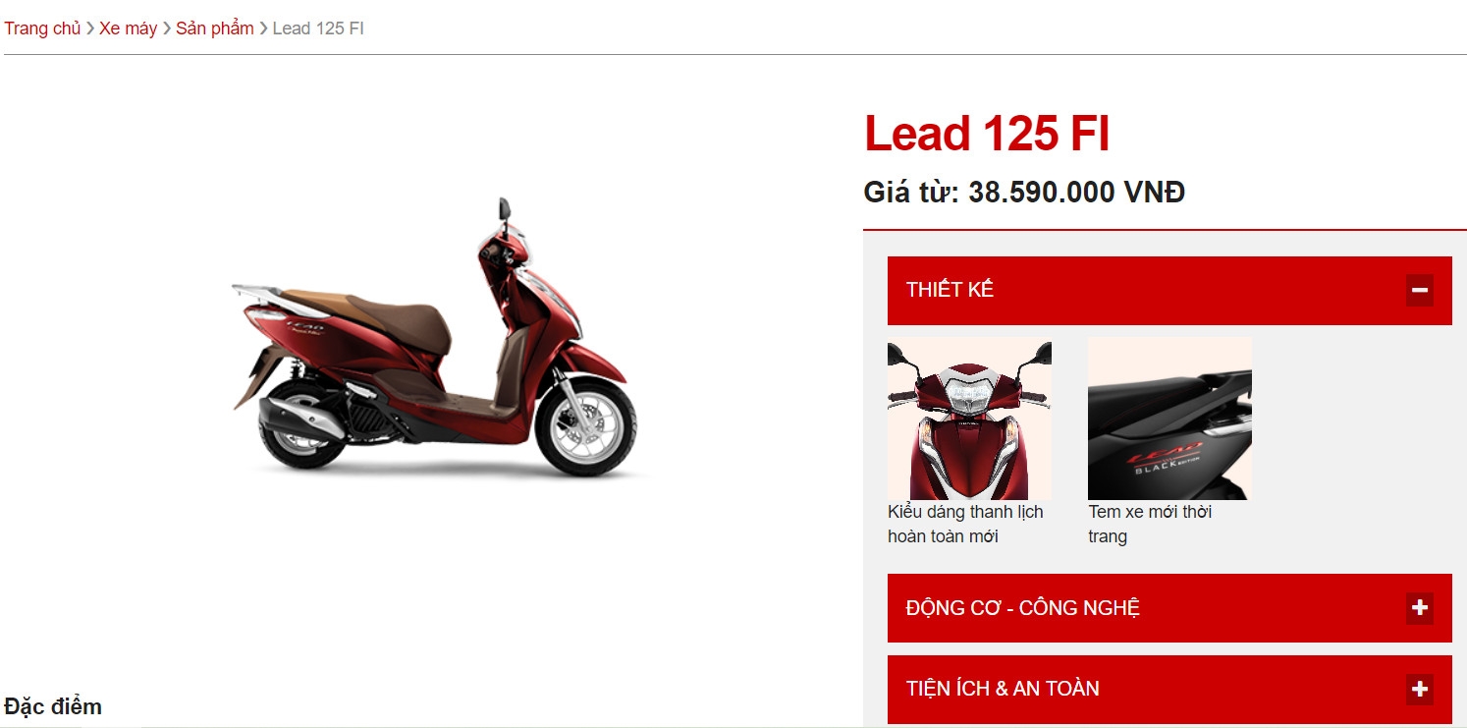Open front headlight design thumbnail
Viewport: 1467px width, 728px height.
click(969, 420)
